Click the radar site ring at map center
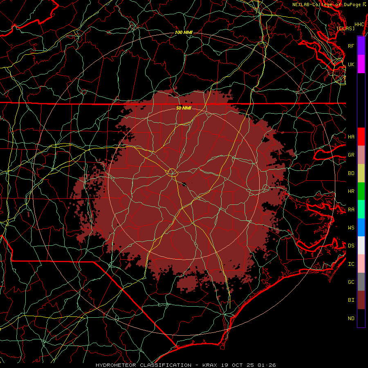The image size is (368, 368). pyautogui.click(x=172, y=173)
